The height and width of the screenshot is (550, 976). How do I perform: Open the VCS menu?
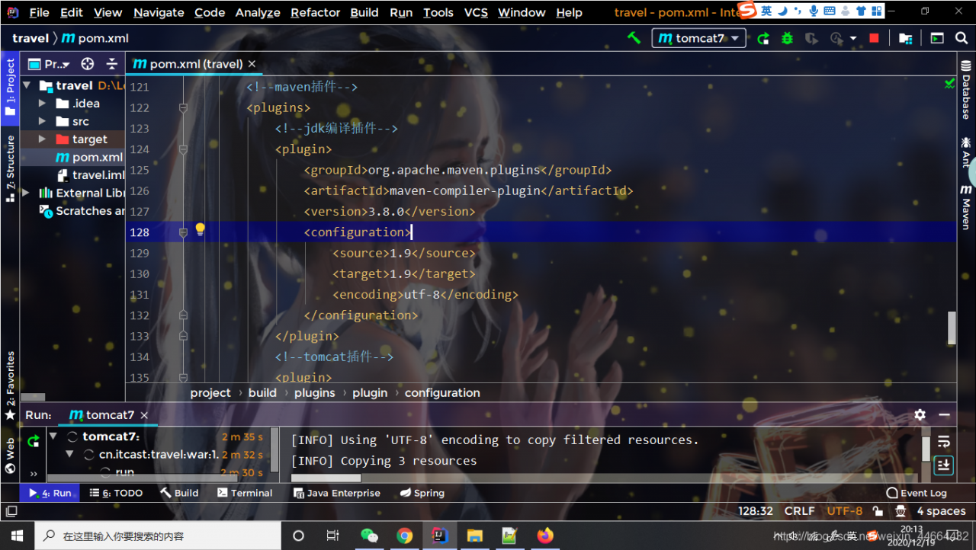tap(476, 12)
